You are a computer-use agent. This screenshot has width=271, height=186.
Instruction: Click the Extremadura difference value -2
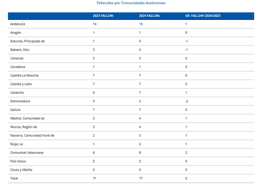click(x=186, y=101)
